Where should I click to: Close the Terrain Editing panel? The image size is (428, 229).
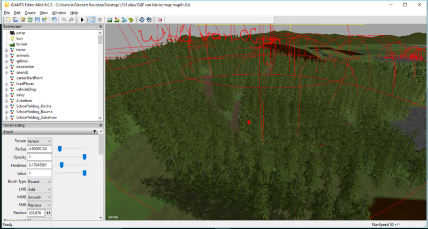[x=101, y=125]
